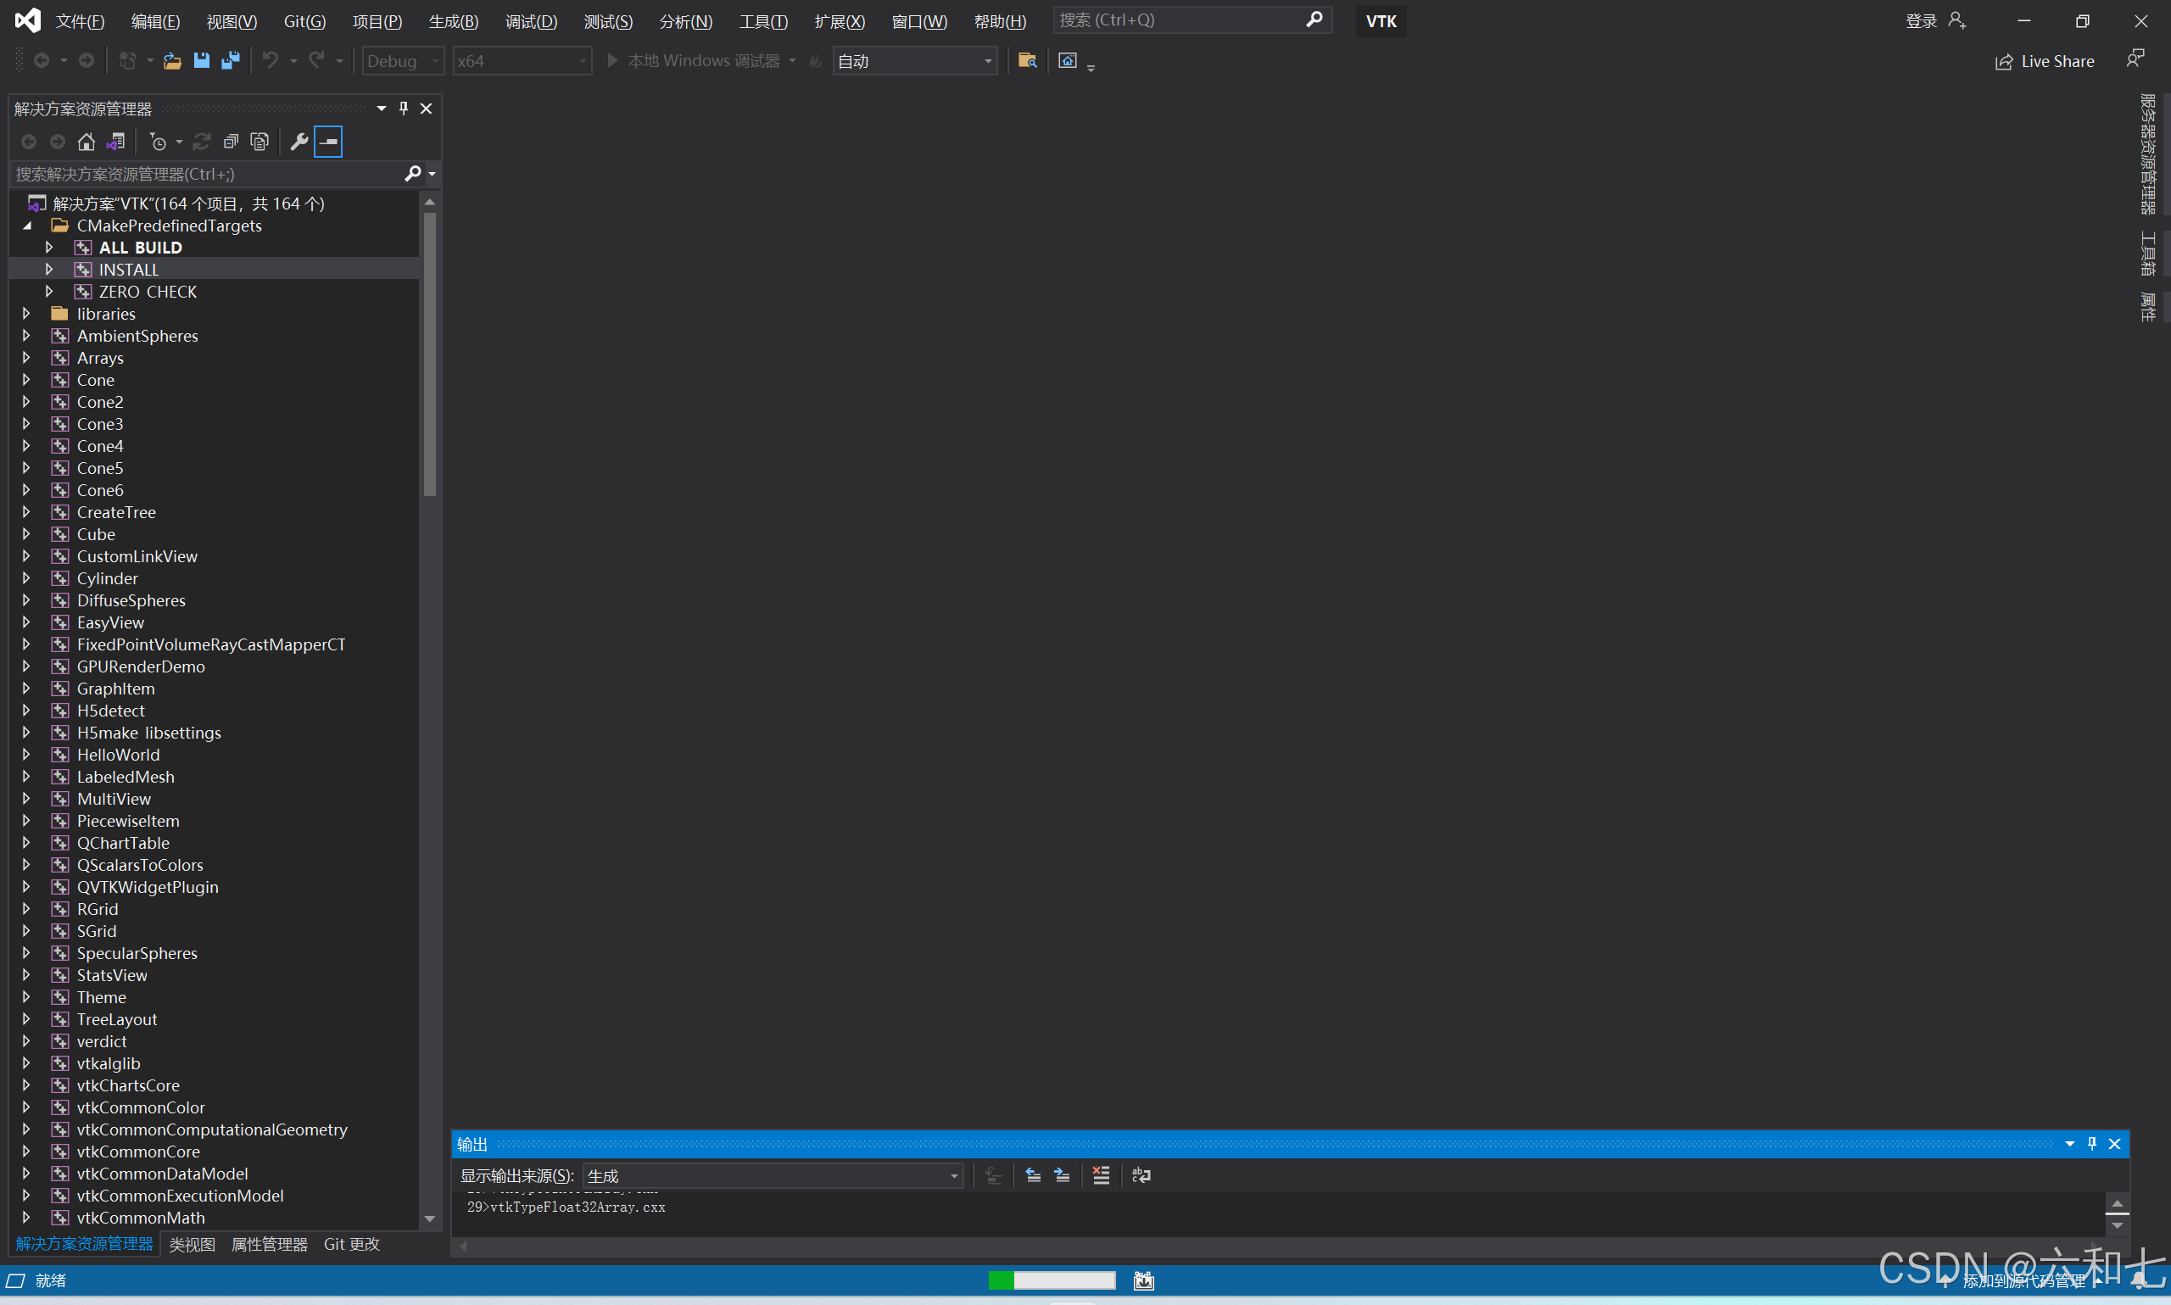The width and height of the screenshot is (2171, 1305).
Task: Click Collapse All icon in Solution Explorer
Action: (231, 142)
